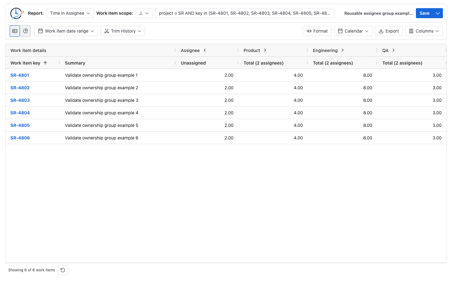This screenshot has height=282, width=452.
Task: Collapse the Assignee column group chevron
Action: 205,50
